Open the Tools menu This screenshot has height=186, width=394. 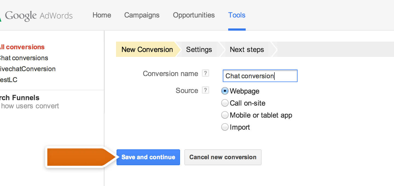(236, 15)
